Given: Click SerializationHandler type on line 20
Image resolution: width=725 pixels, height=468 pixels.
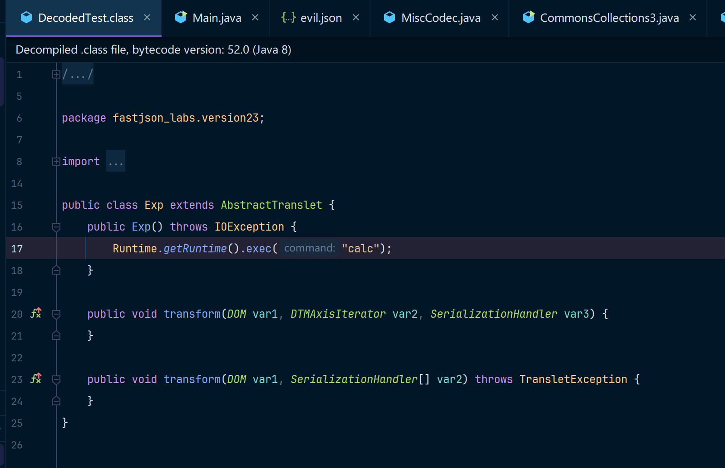Looking at the screenshot, I should [x=493, y=314].
